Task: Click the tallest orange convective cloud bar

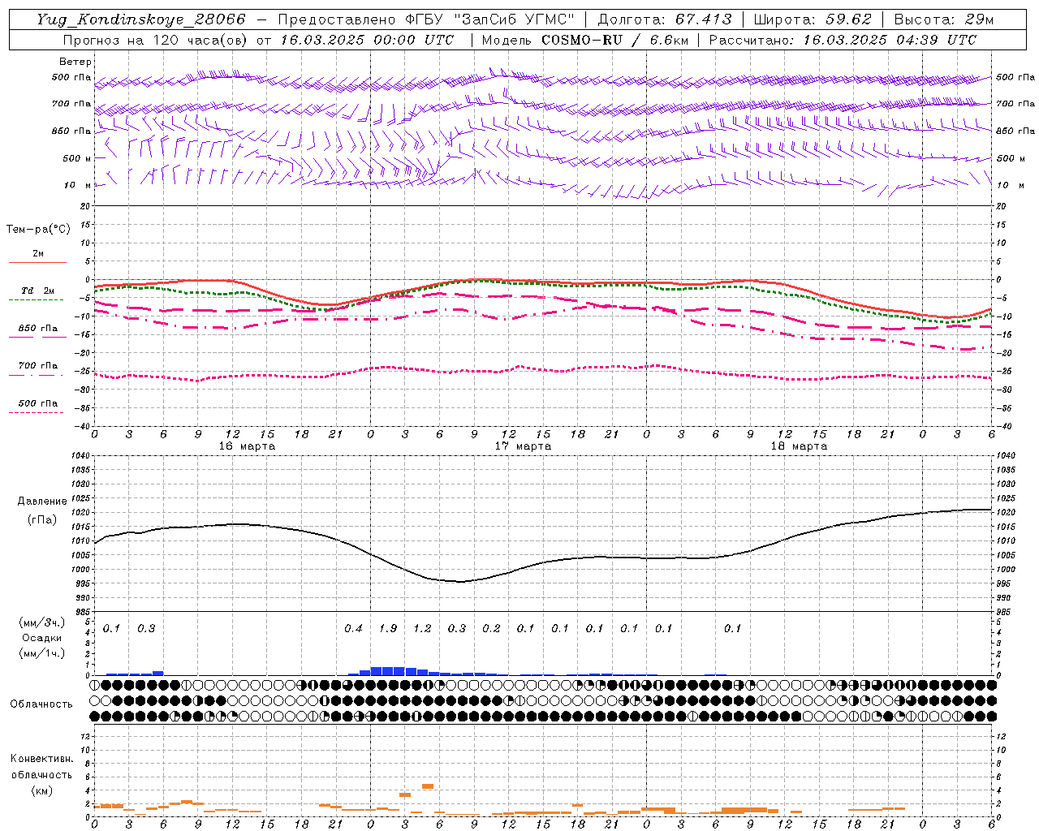Action: 428,786
